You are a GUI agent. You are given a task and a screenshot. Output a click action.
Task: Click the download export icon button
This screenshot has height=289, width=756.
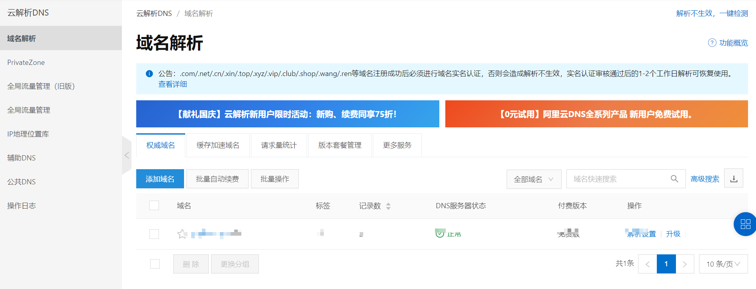point(734,179)
